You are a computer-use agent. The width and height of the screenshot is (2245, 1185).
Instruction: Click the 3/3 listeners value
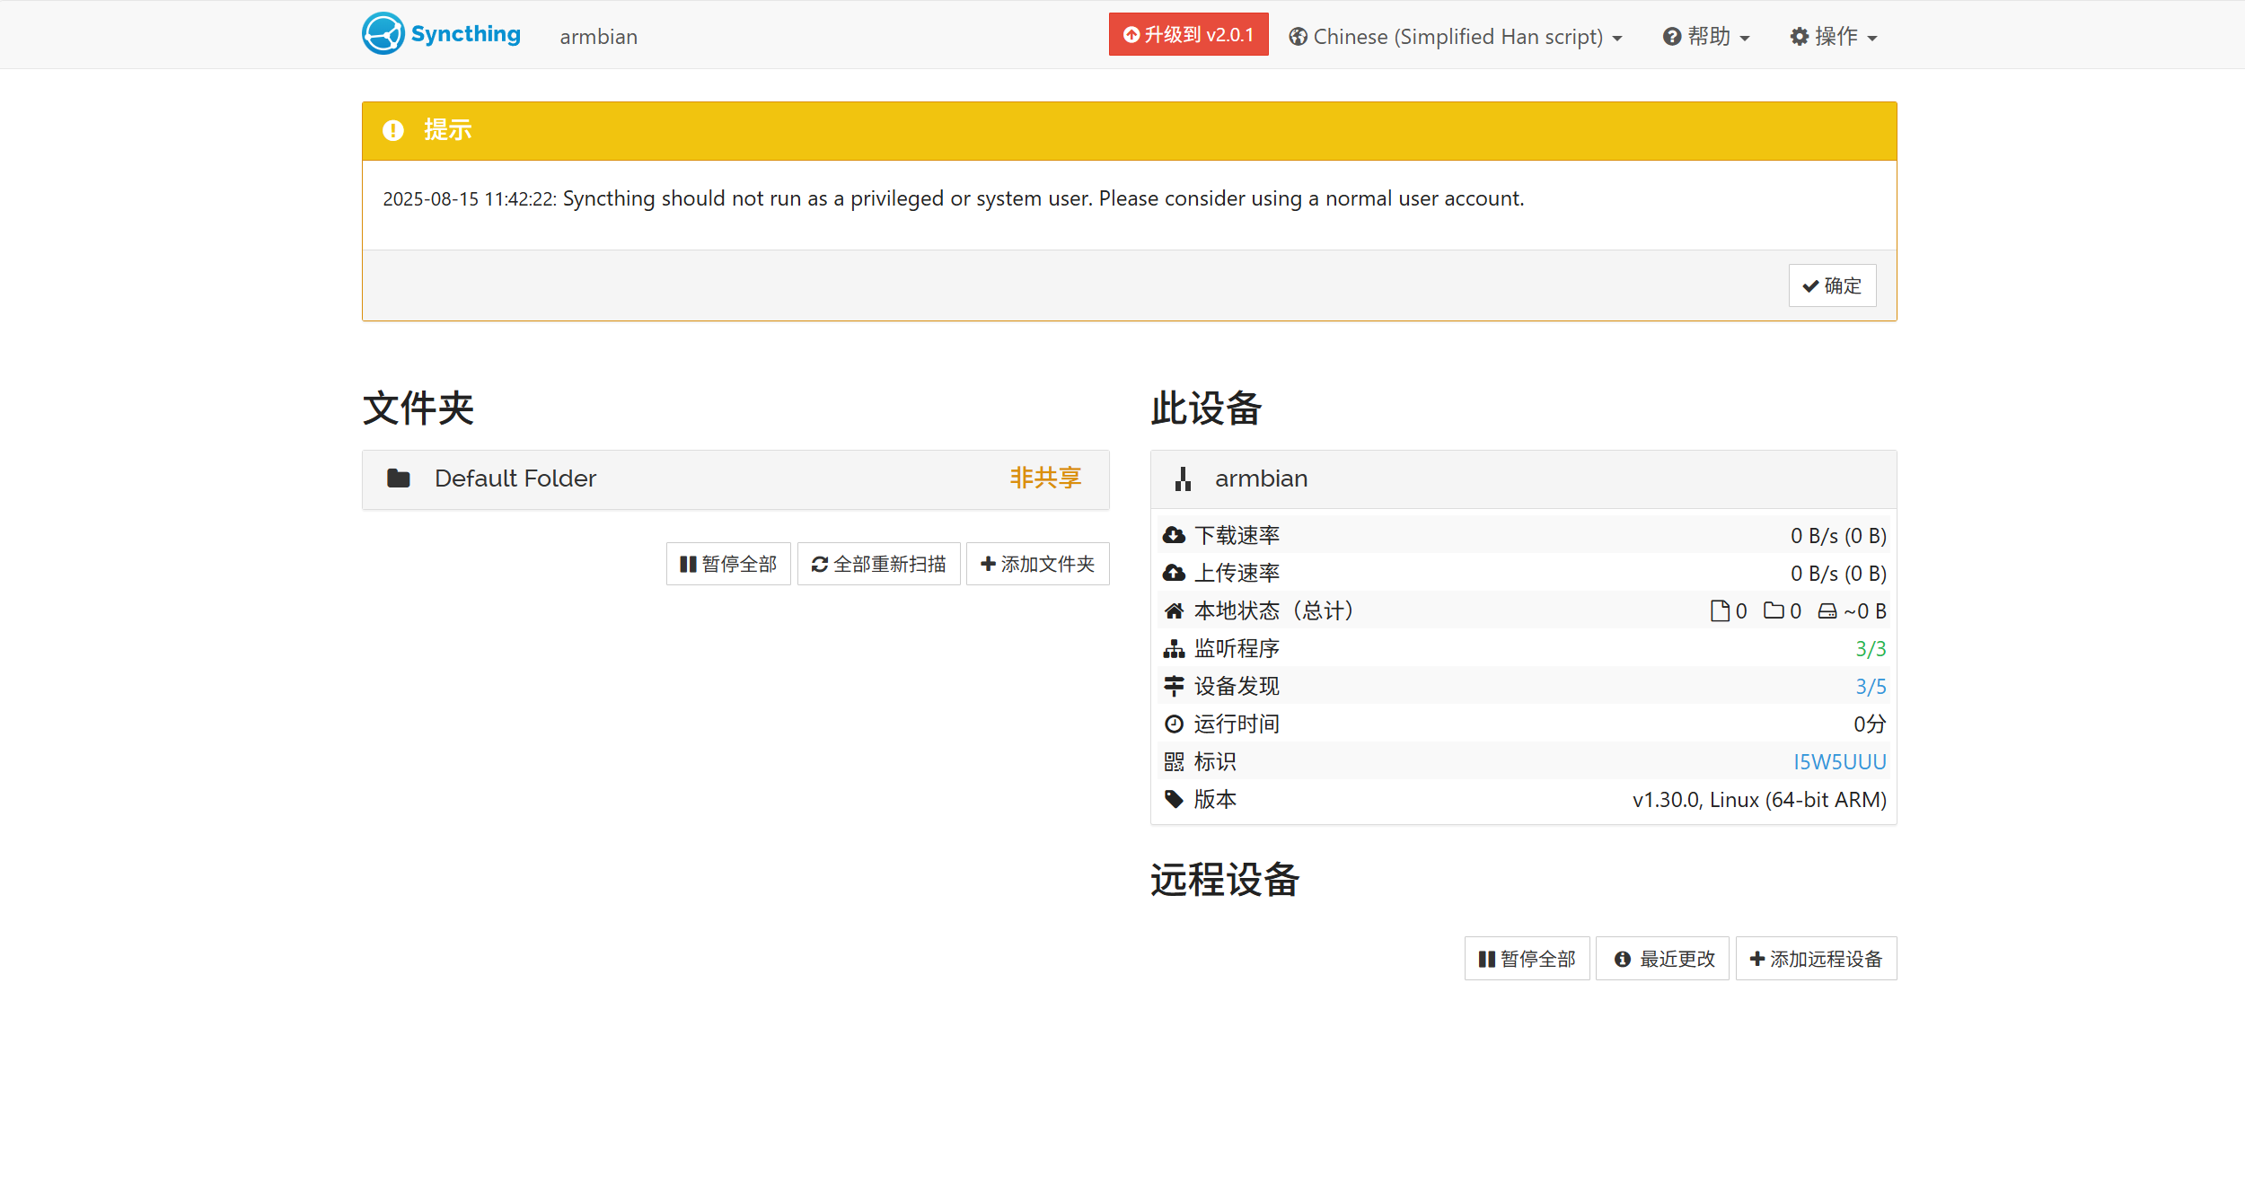pyautogui.click(x=1871, y=649)
